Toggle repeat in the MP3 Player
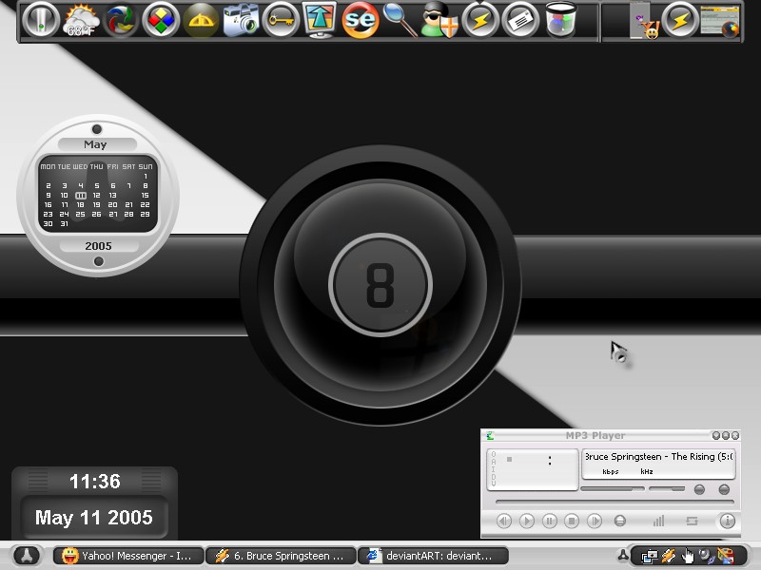 [x=693, y=521]
